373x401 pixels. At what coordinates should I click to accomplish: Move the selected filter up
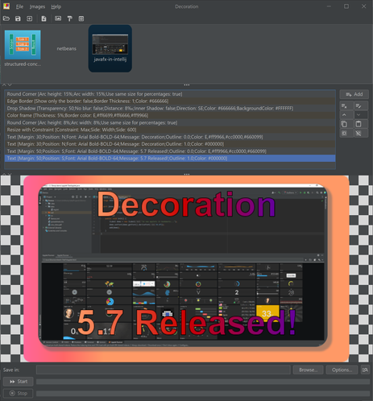[346, 115]
